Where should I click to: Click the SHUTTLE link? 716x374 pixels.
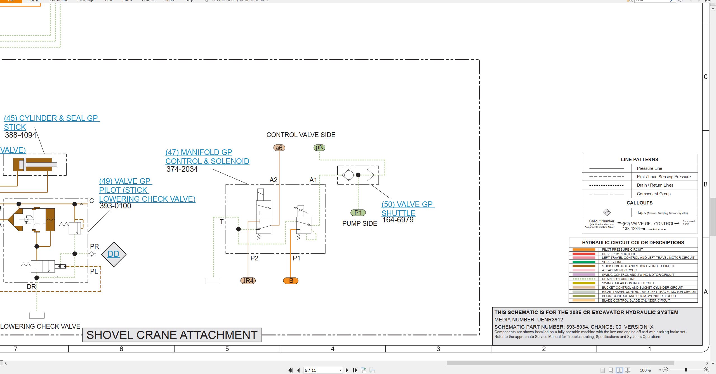click(398, 213)
